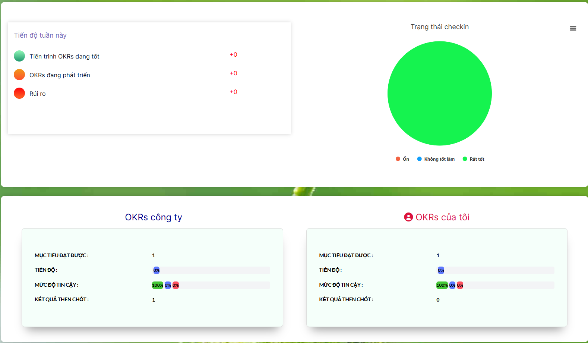Click the orange developing OKRs circle icon
This screenshot has width=588, height=343.
[19, 75]
